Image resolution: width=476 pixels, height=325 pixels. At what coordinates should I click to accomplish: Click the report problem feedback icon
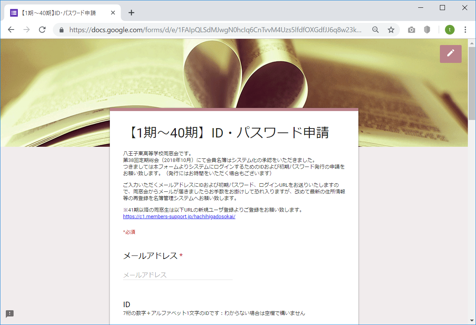point(10,314)
